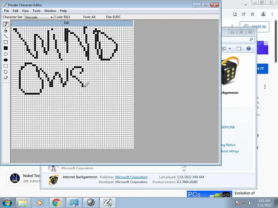Click the File: EUDC label

tap(113, 17)
